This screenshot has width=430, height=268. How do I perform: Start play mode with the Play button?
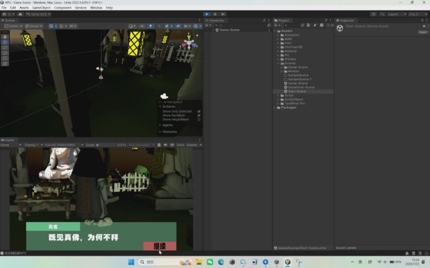pyautogui.click(x=207, y=14)
